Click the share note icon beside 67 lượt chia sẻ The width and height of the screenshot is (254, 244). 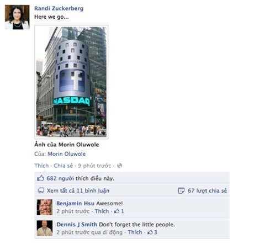[181, 190]
